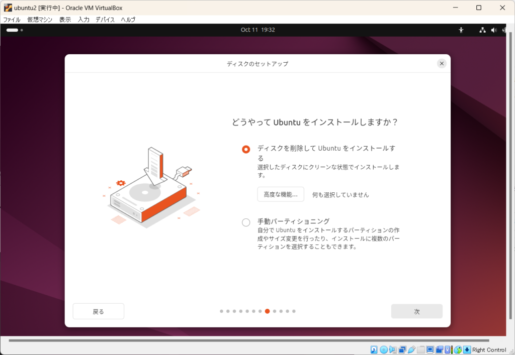Image resolution: width=515 pixels, height=355 pixels.
Task: Click the Oct 11 19:32 clock
Action: (x=258, y=30)
